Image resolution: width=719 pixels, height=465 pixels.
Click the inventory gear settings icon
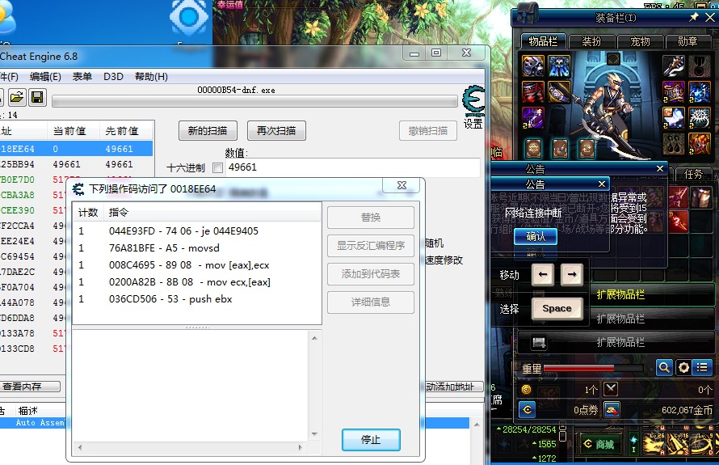[x=683, y=367]
